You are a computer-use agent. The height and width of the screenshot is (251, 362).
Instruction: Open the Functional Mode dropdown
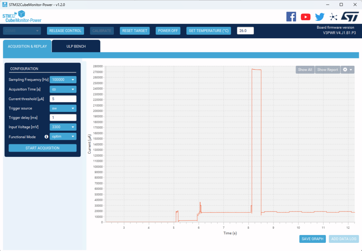(63, 136)
